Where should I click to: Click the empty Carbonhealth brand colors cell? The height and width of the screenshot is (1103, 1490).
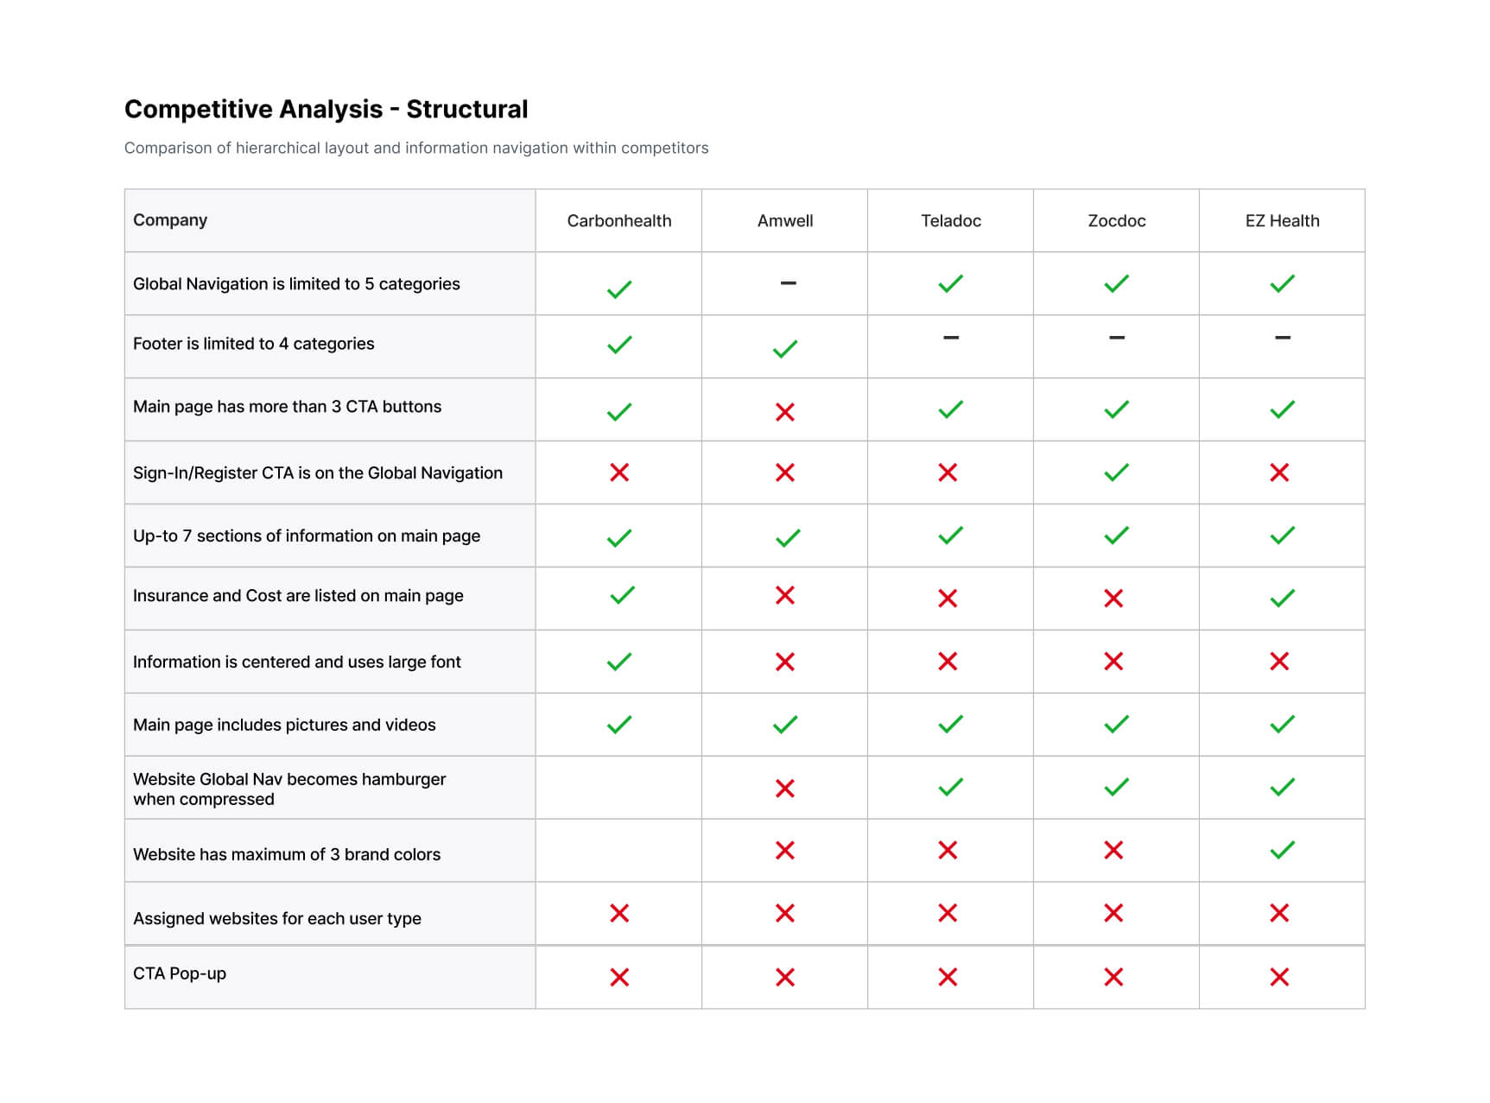[618, 851]
